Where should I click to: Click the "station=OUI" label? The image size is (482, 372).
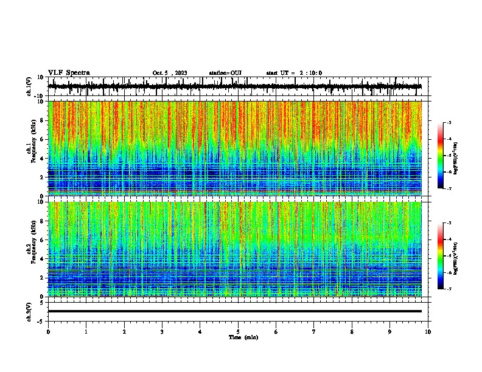click(225, 73)
